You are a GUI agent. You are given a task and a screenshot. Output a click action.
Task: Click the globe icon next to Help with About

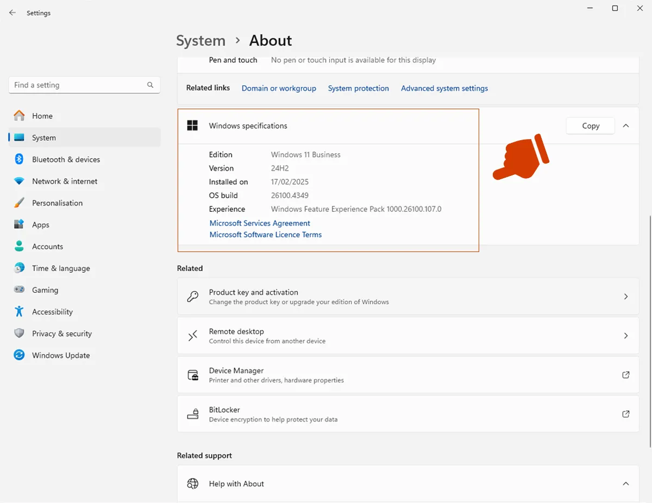tap(192, 483)
